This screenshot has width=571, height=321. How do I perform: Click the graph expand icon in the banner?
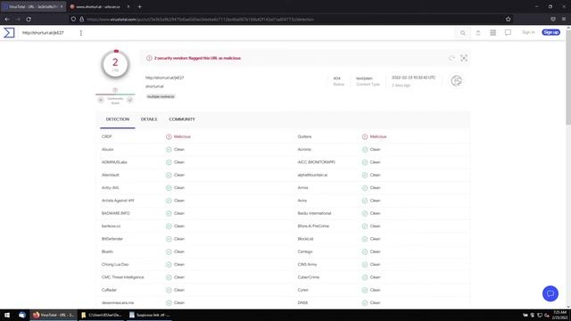(464, 58)
